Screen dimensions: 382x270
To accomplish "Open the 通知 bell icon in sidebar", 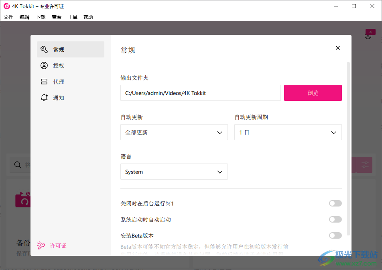I will pos(44,98).
